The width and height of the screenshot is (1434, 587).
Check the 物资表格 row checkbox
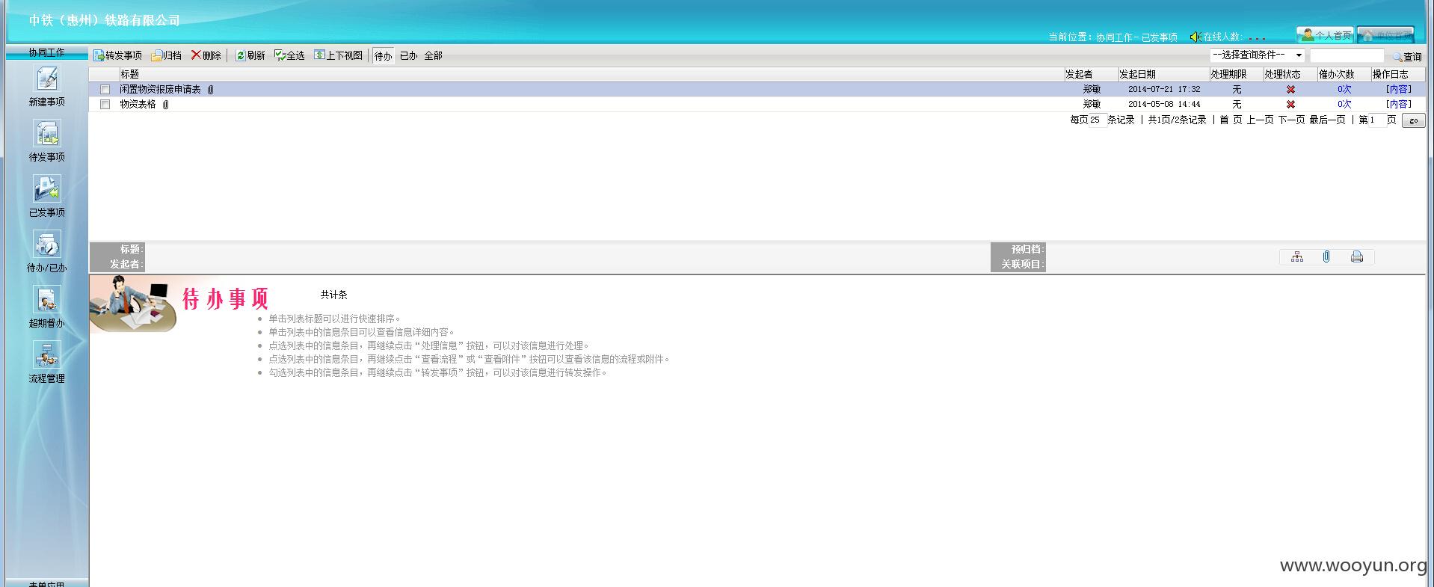click(x=105, y=105)
